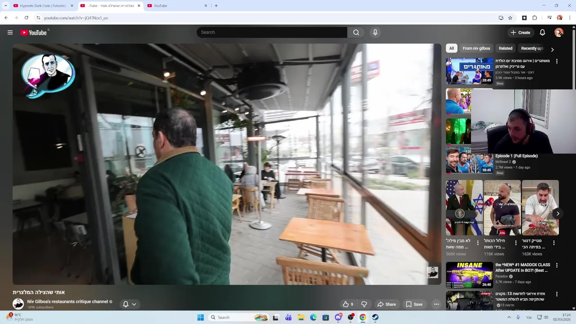Focus the YouTube search field
The height and width of the screenshot is (324, 576).
tap(272, 32)
